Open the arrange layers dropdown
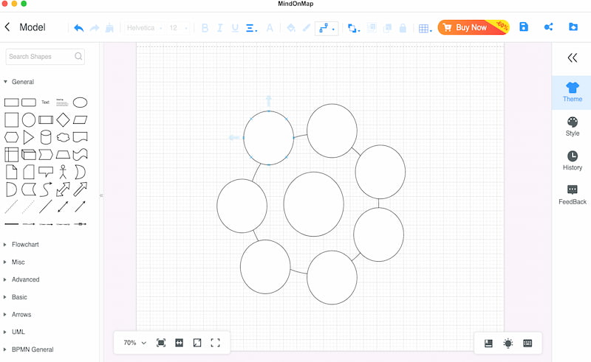This screenshot has height=362, width=591. coord(354,28)
